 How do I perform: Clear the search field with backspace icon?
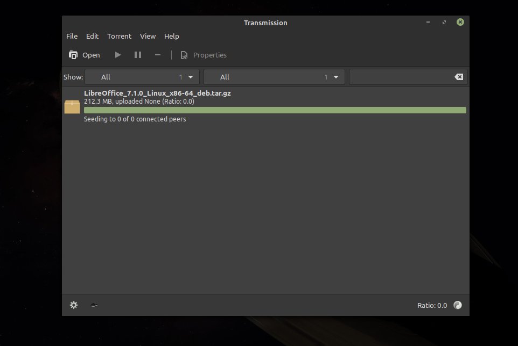pyautogui.click(x=459, y=77)
